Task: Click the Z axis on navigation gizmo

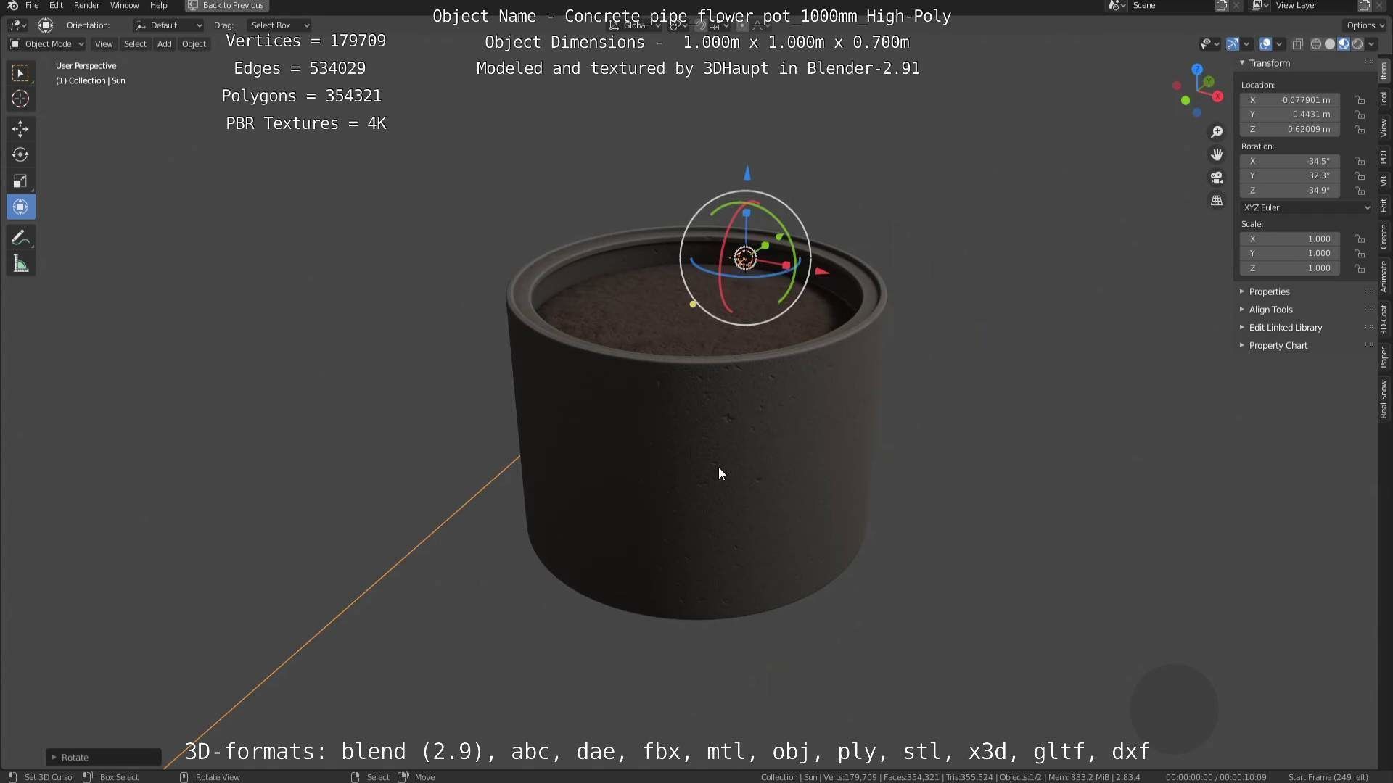Action: click(x=1197, y=69)
